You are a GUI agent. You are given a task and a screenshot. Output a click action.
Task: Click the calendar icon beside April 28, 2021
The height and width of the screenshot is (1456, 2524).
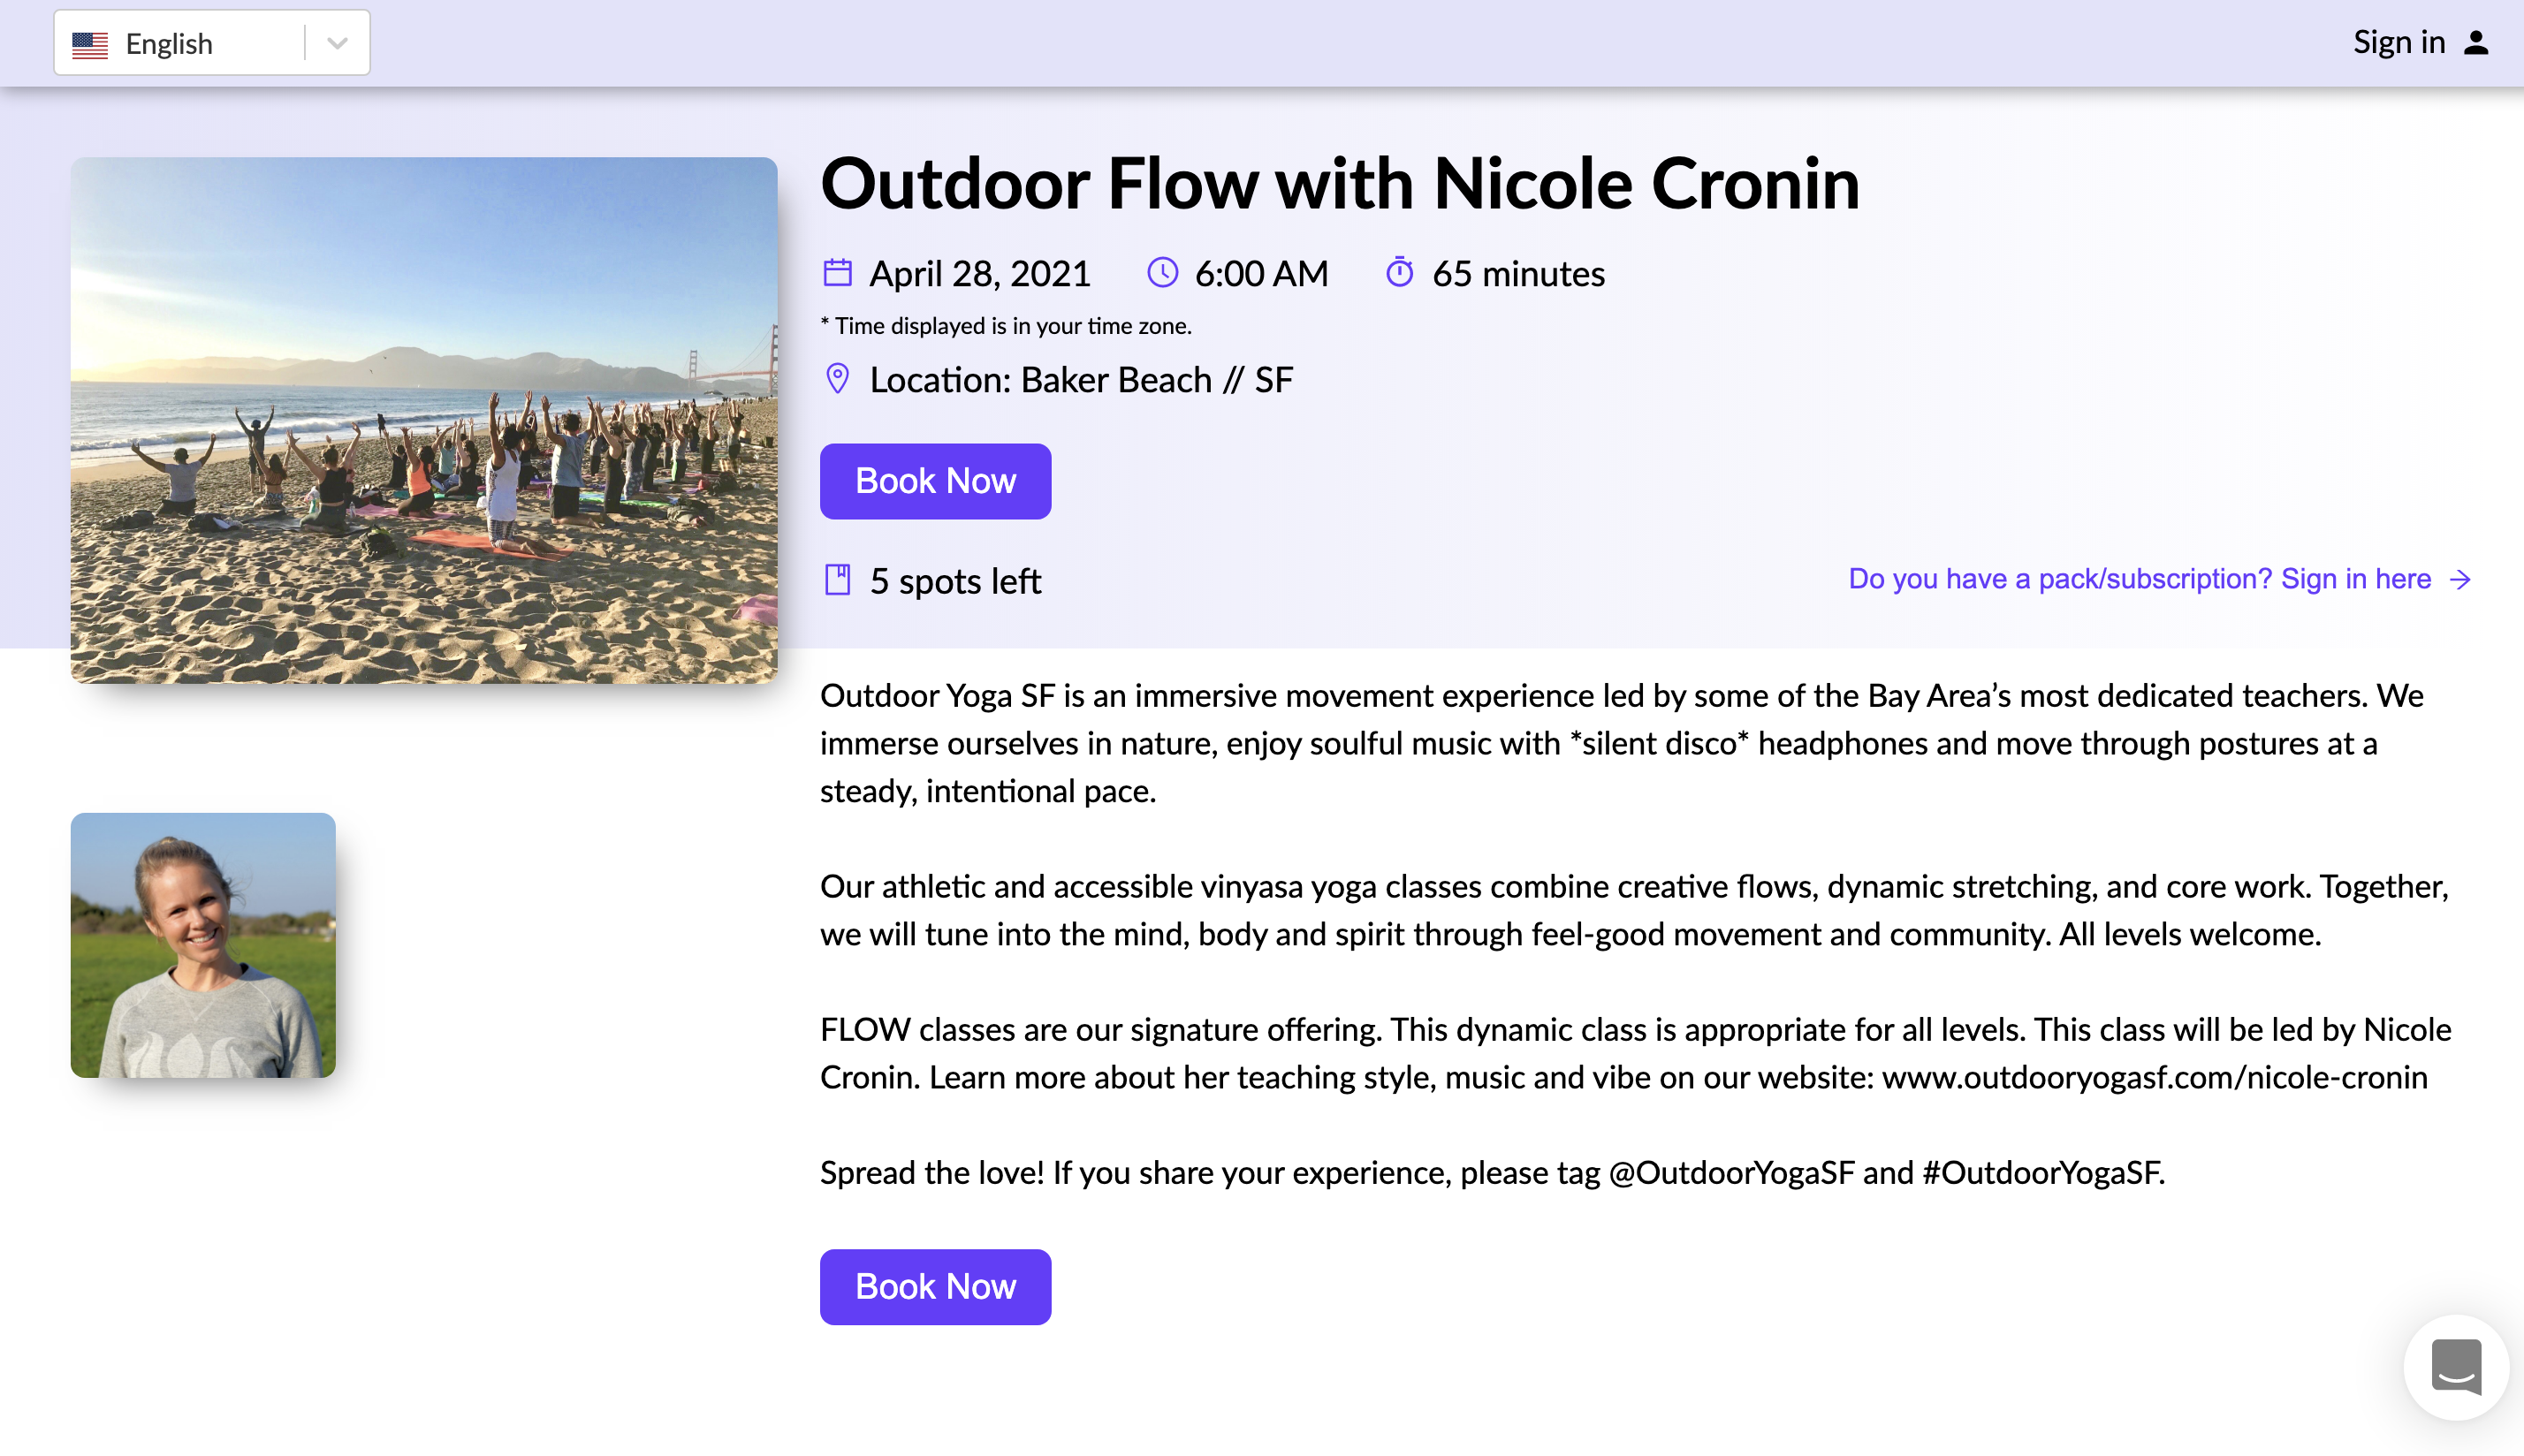pos(838,272)
